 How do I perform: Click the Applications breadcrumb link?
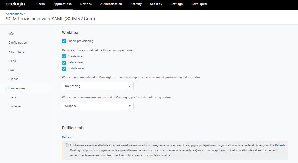[14, 14]
